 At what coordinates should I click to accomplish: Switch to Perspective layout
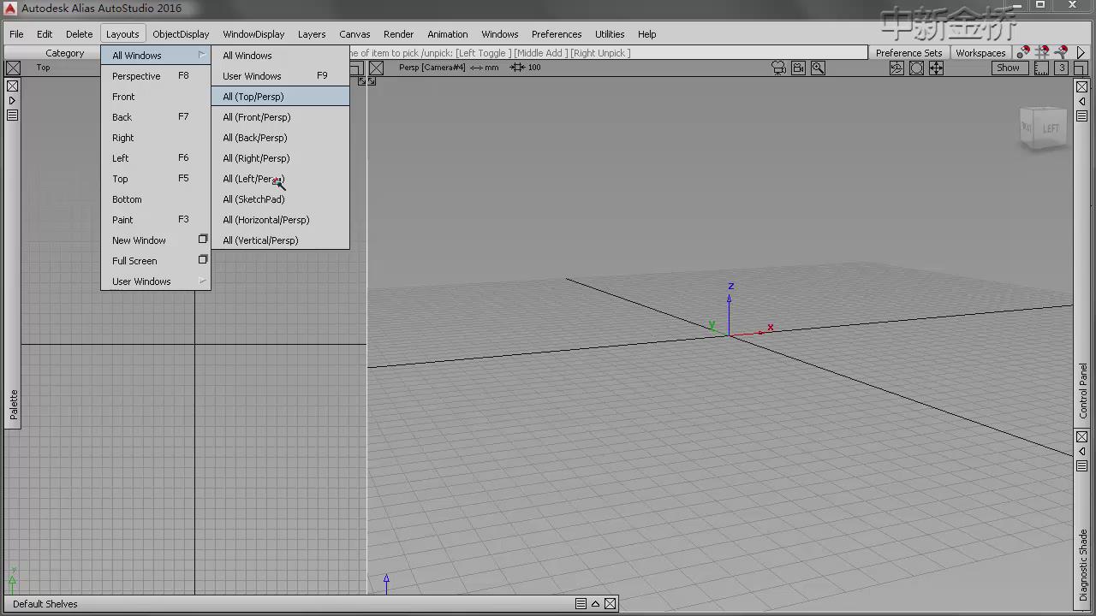[156, 76]
